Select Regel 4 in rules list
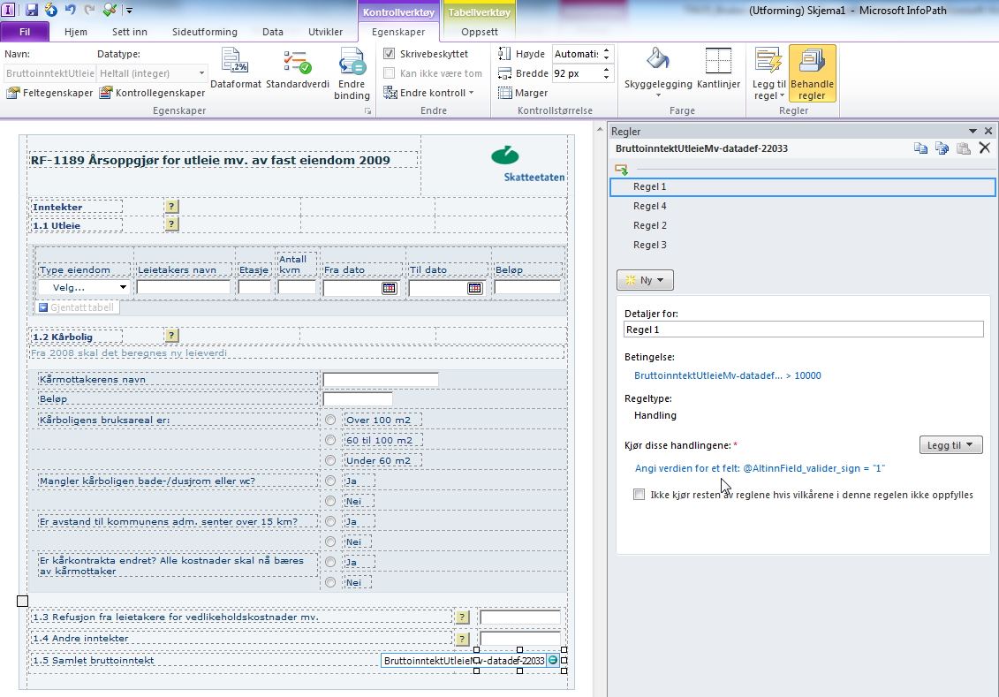This screenshot has width=999, height=697. click(x=803, y=206)
